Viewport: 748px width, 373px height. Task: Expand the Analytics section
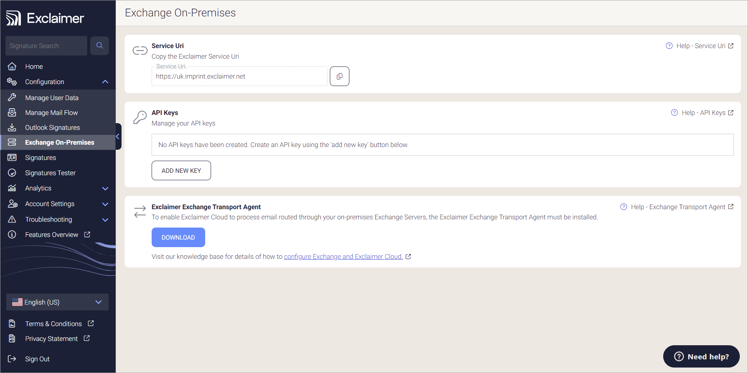pos(105,188)
